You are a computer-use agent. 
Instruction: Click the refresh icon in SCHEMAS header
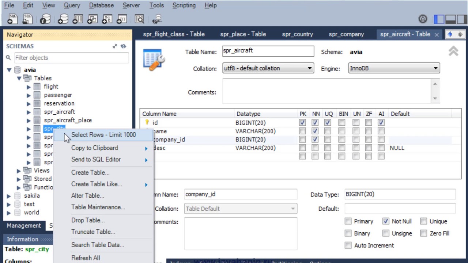click(123, 46)
